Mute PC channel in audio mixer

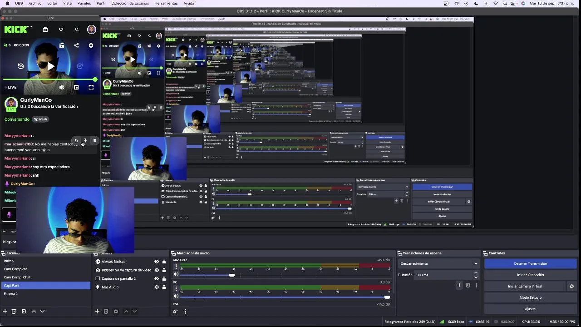(176, 297)
